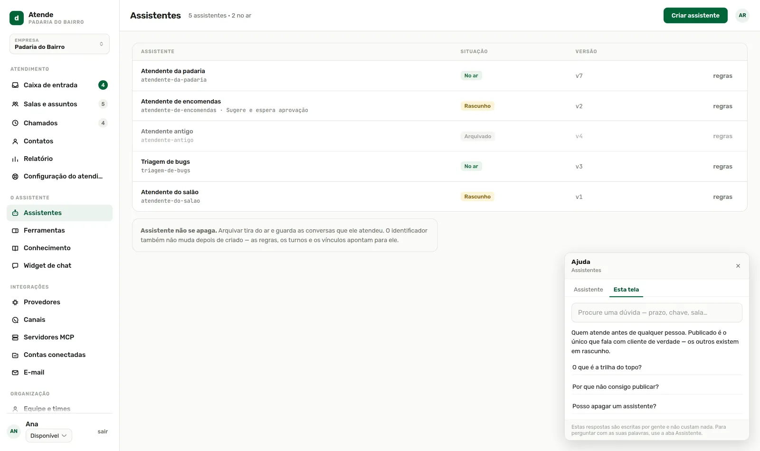Open regras for Triagem de bugs
Image resolution: width=760 pixels, height=451 pixels.
(722, 167)
